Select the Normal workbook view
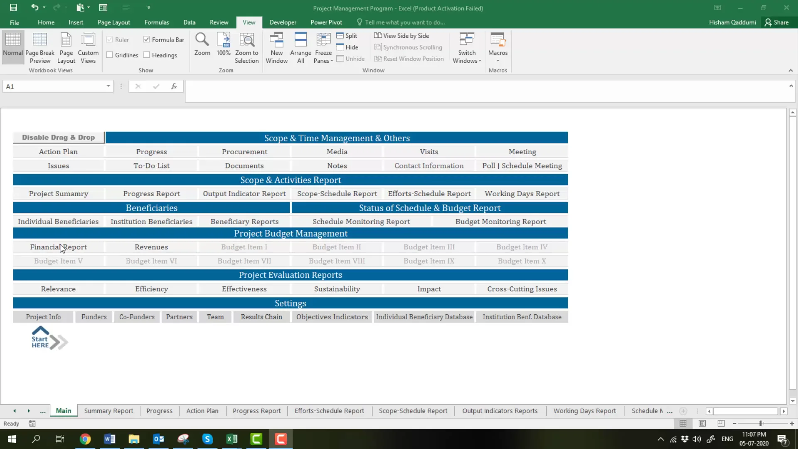Image resolution: width=798 pixels, height=449 pixels. [x=13, y=47]
